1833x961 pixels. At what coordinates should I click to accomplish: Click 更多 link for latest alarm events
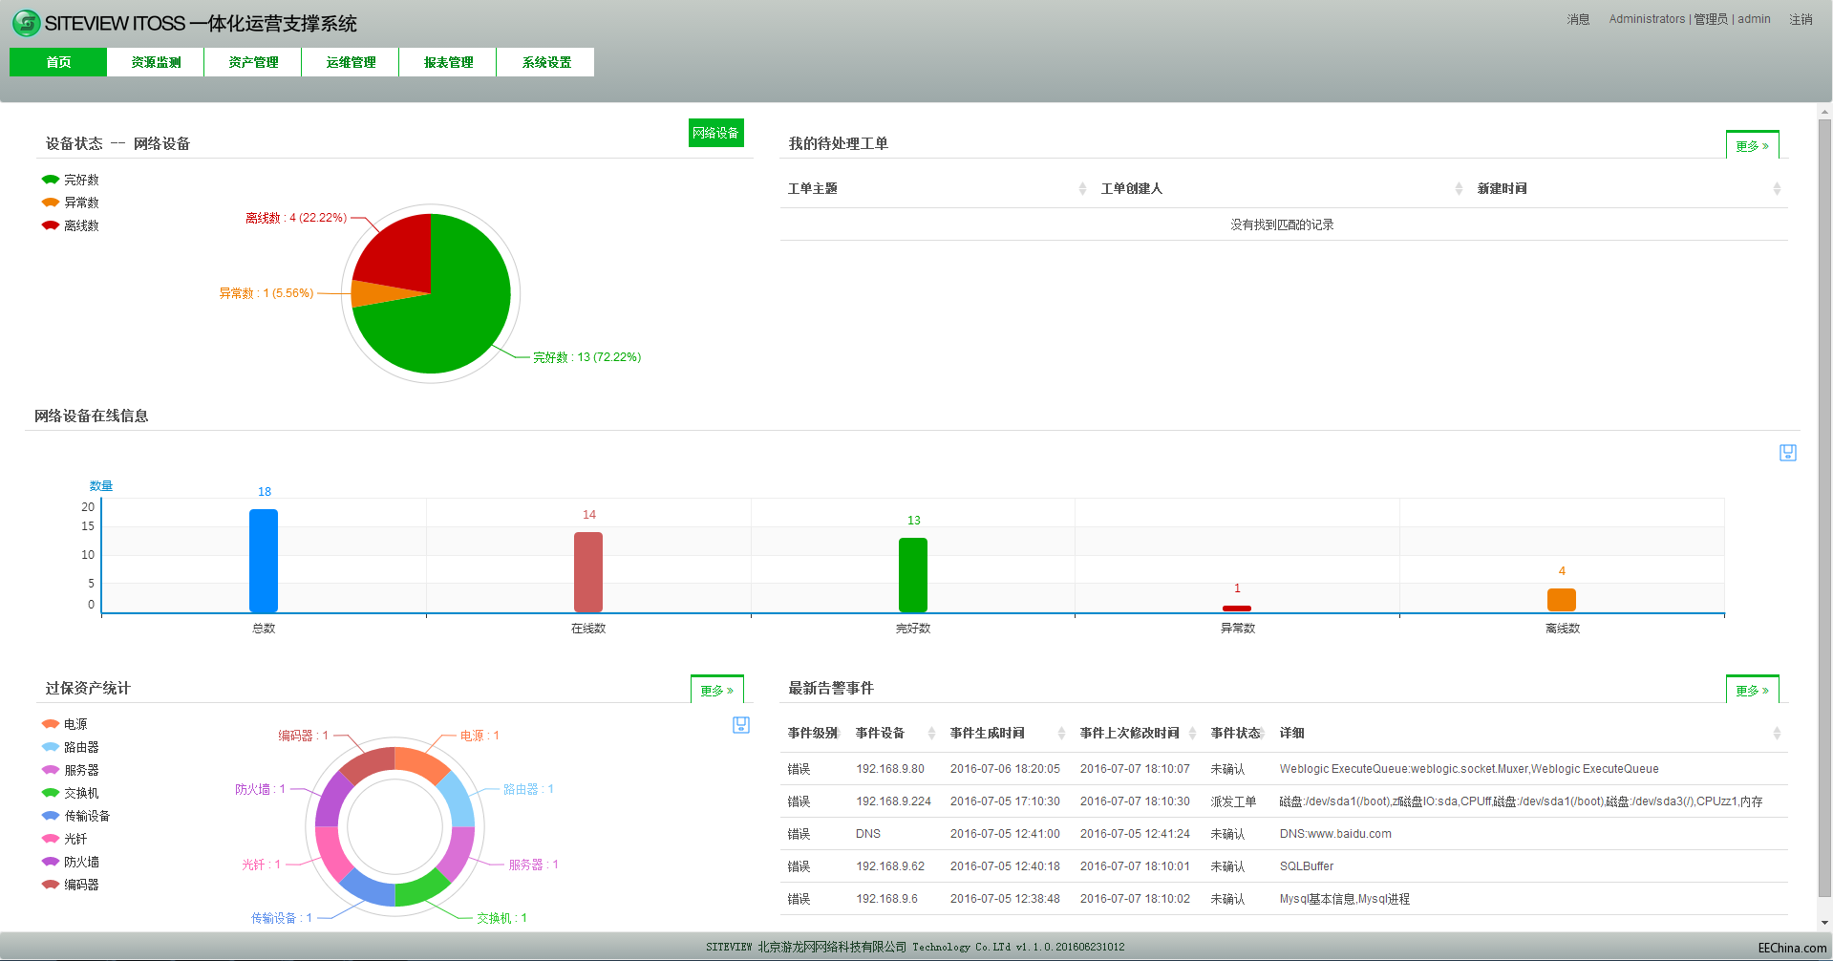(x=1751, y=690)
